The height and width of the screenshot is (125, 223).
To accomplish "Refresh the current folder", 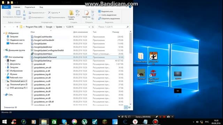I will [x=93, y=27].
